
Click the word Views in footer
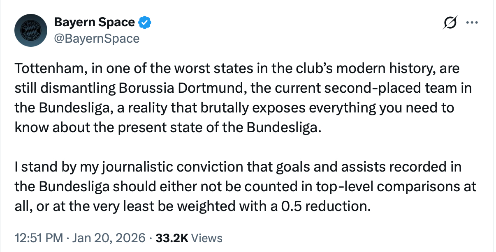click(207, 238)
